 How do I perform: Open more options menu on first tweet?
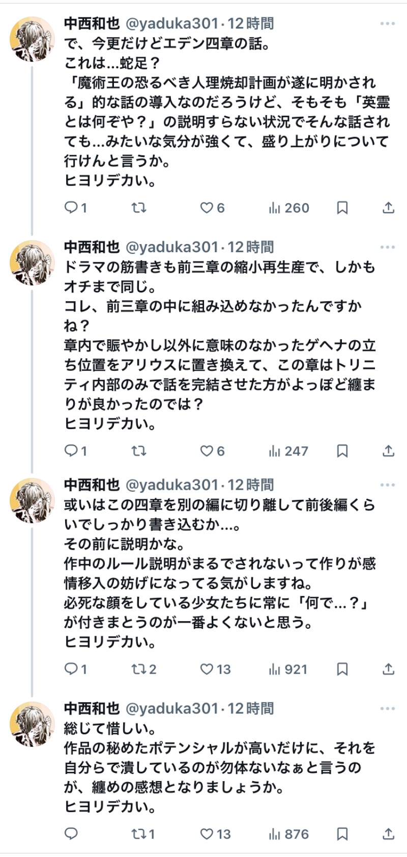387,24
